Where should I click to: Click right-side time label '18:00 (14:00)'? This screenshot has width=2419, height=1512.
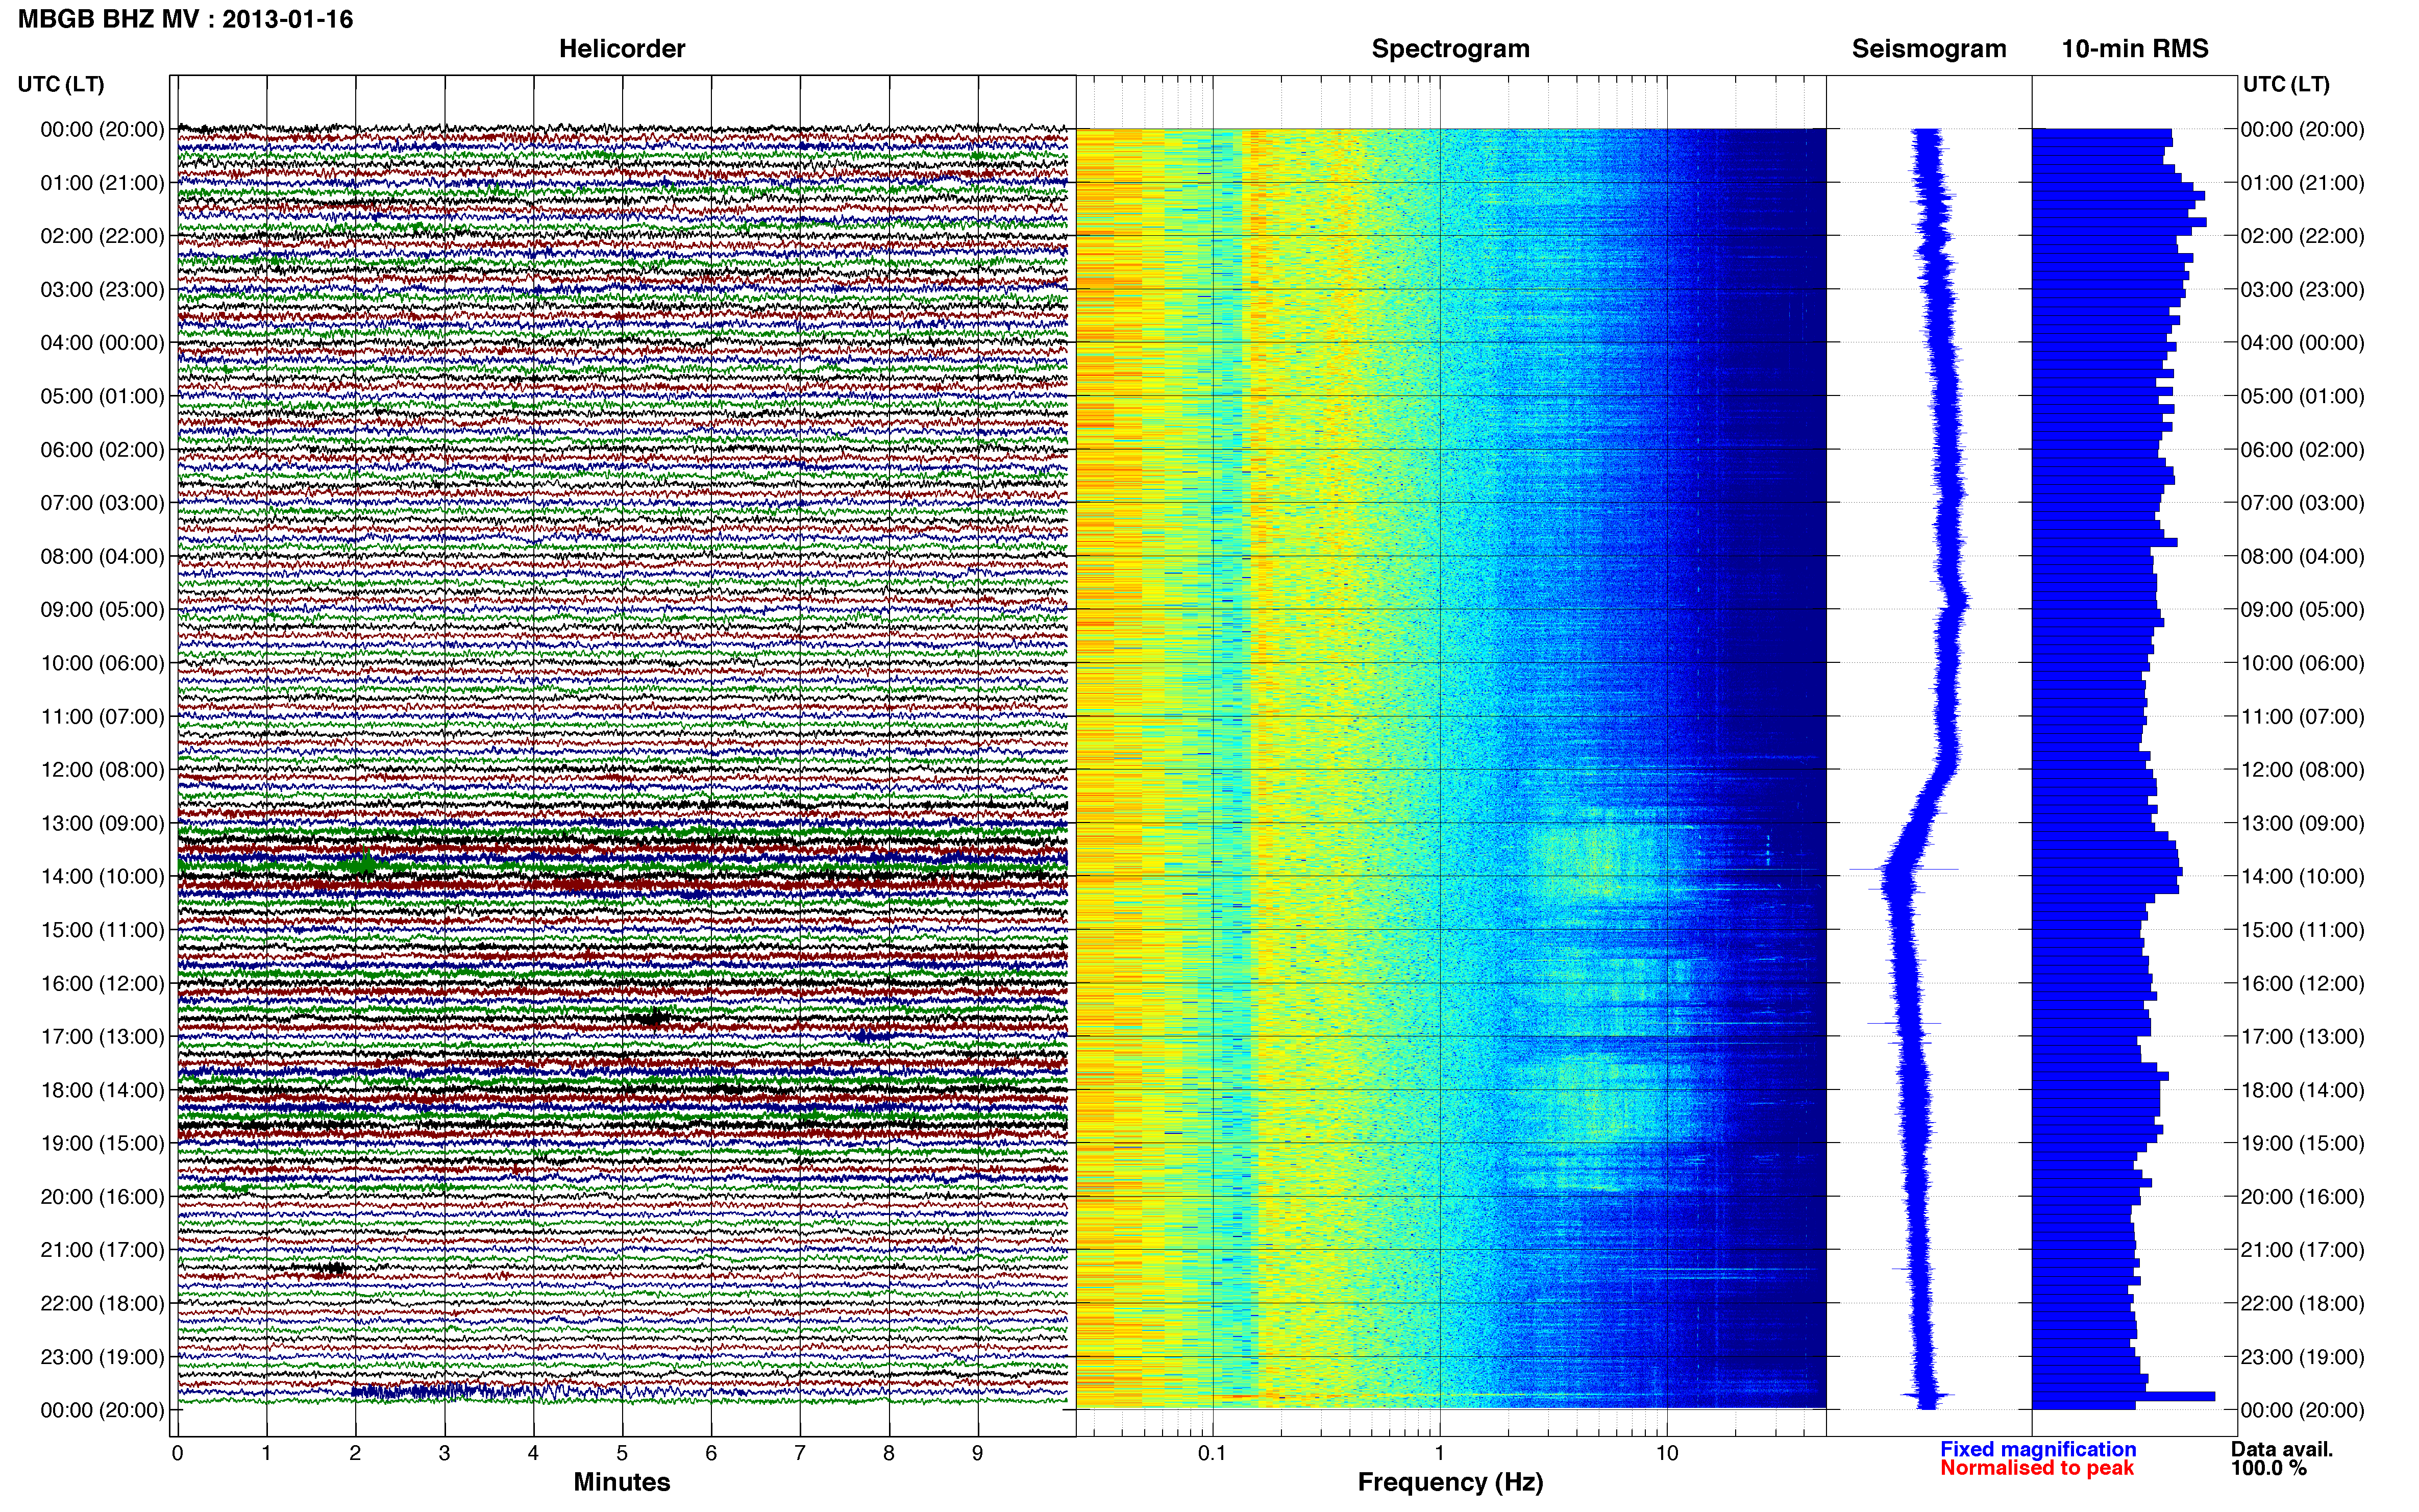pyautogui.click(x=2302, y=1090)
